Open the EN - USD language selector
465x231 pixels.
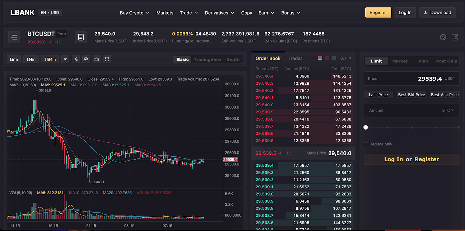[x=50, y=12]
